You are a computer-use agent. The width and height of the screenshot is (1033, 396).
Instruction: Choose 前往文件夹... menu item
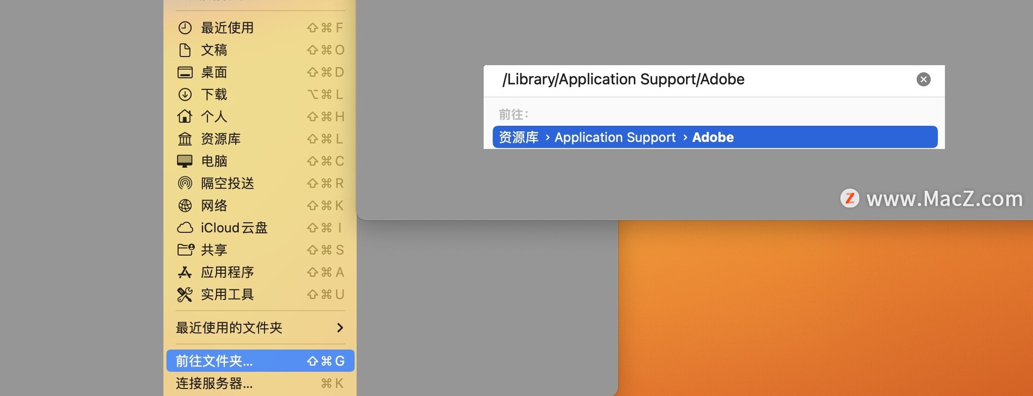pyautogui.click(x=260, y=361)
